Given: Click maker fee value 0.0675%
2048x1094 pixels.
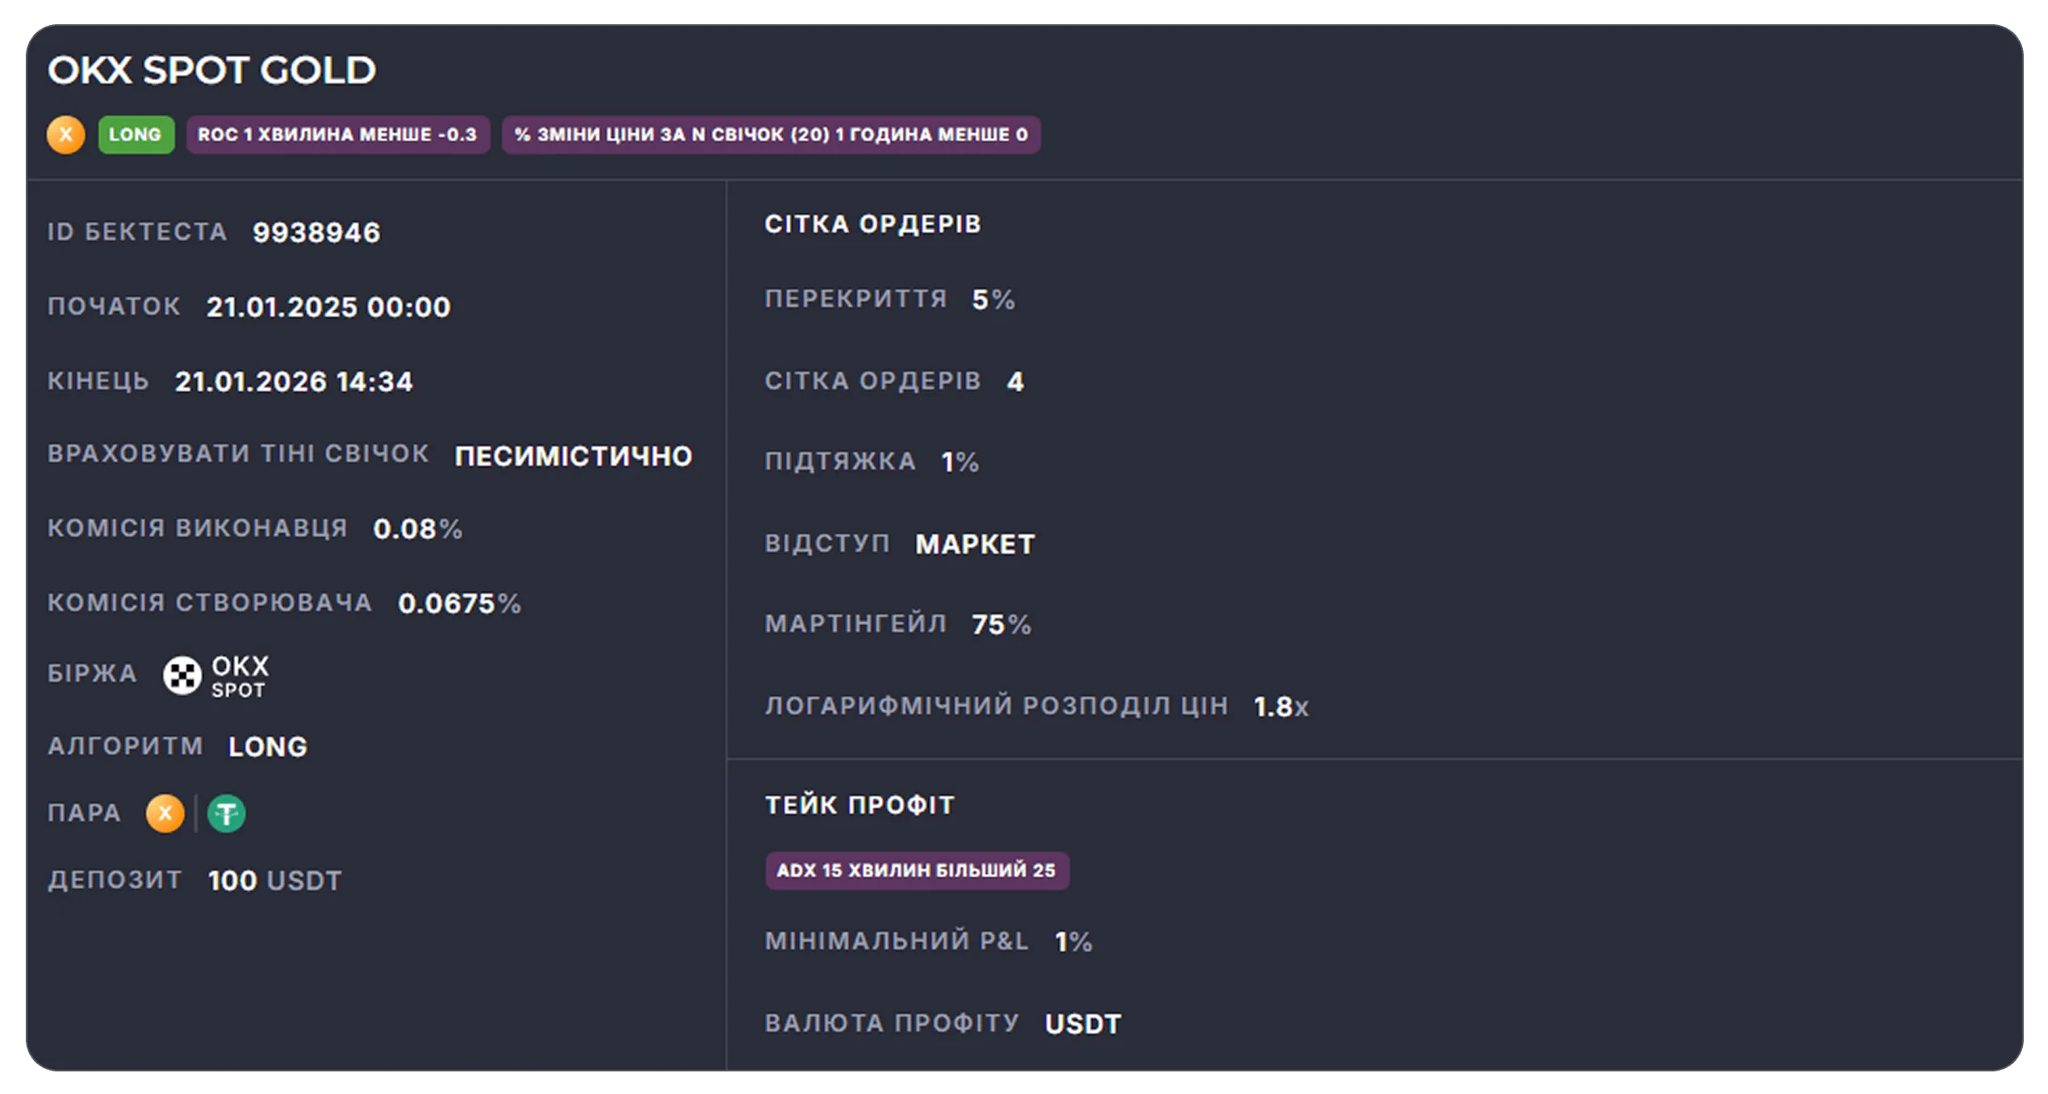Looking at the screenshot, I should tap(460, 603).
